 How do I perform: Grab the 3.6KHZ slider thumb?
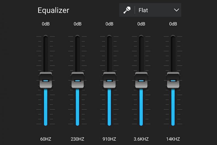pyautogui.click(x=141, y=80)
